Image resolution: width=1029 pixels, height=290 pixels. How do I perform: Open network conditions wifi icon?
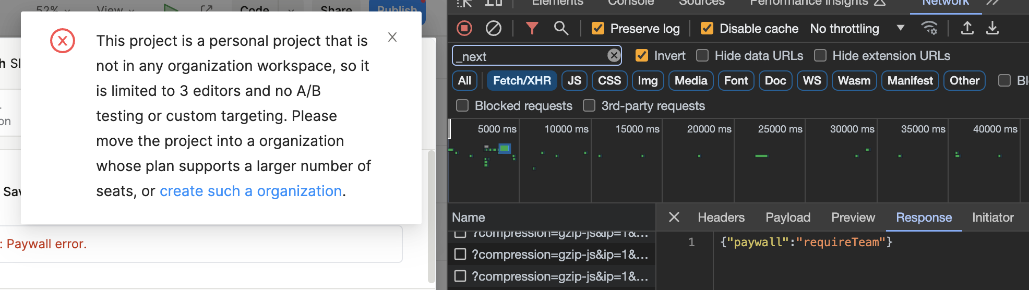[929, 28]
